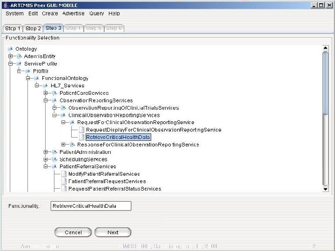Select the RequestDisplayForClinicalObservationReportingService label
This screenshot has width=335, height=251.
click(x=154, y=130)
